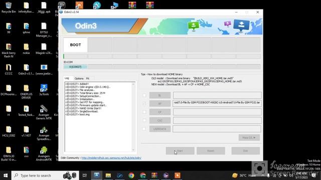Open the Odin Community link
Viewport: 321px width, 180px height.
(x=111, y=158)
